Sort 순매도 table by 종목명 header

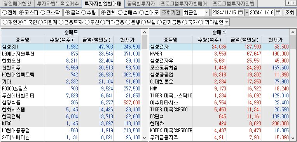(23, 40)
